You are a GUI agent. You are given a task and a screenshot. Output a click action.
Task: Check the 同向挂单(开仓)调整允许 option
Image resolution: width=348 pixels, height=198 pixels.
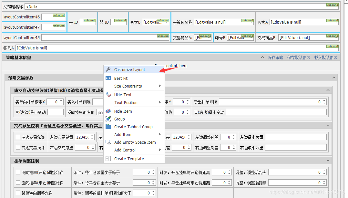pyautogui.click(x=18, y=172)
